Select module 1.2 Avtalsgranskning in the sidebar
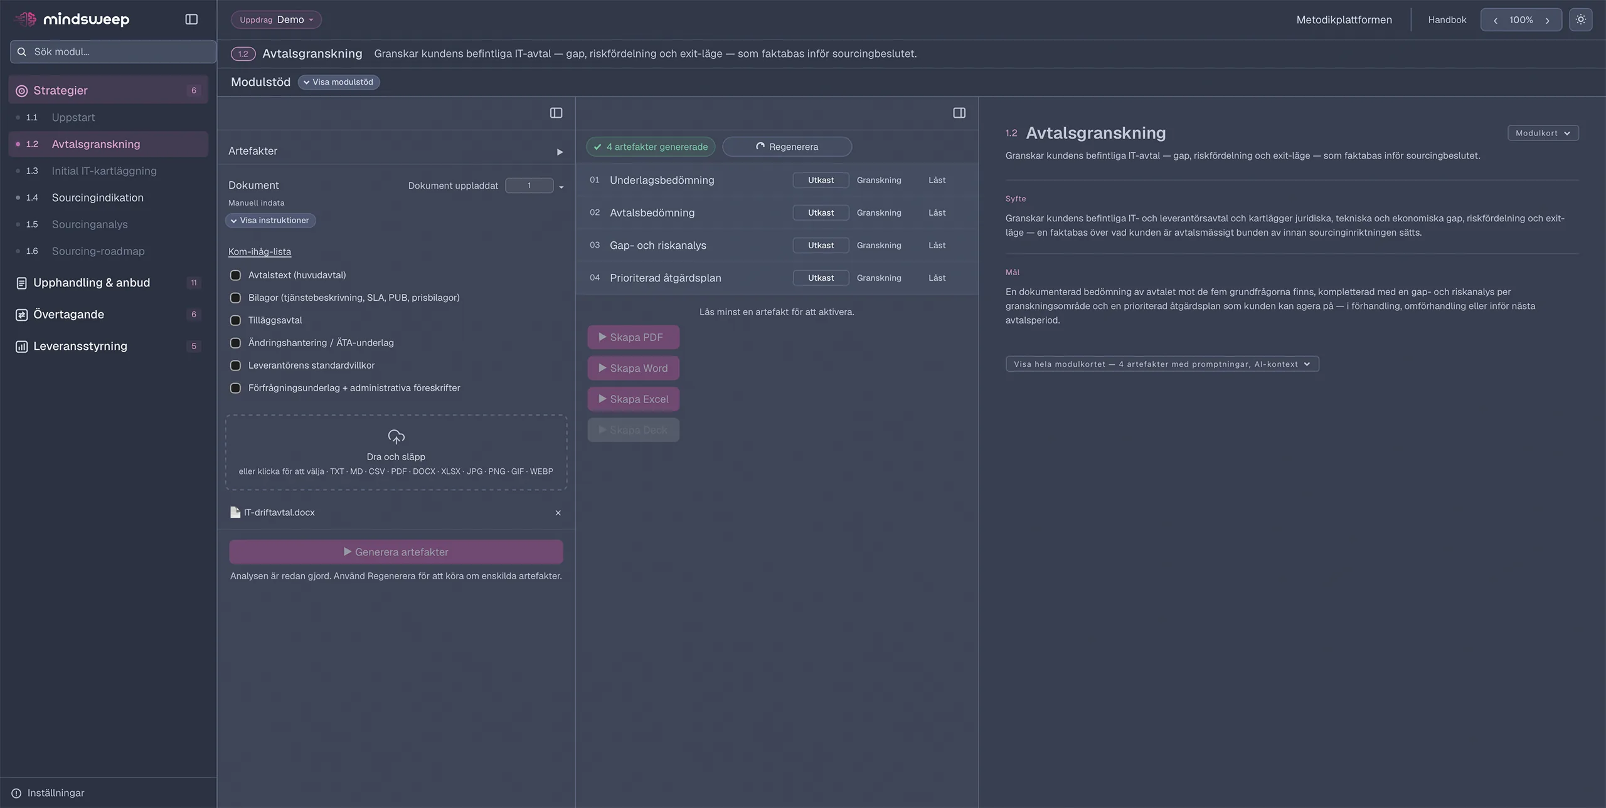1606x808 pixels. [x=108, y=144]
